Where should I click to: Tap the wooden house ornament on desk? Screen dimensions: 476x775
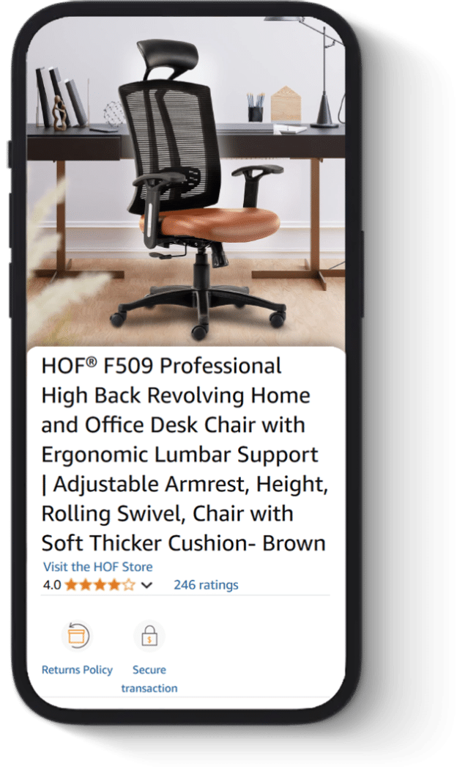pos(286,104)
